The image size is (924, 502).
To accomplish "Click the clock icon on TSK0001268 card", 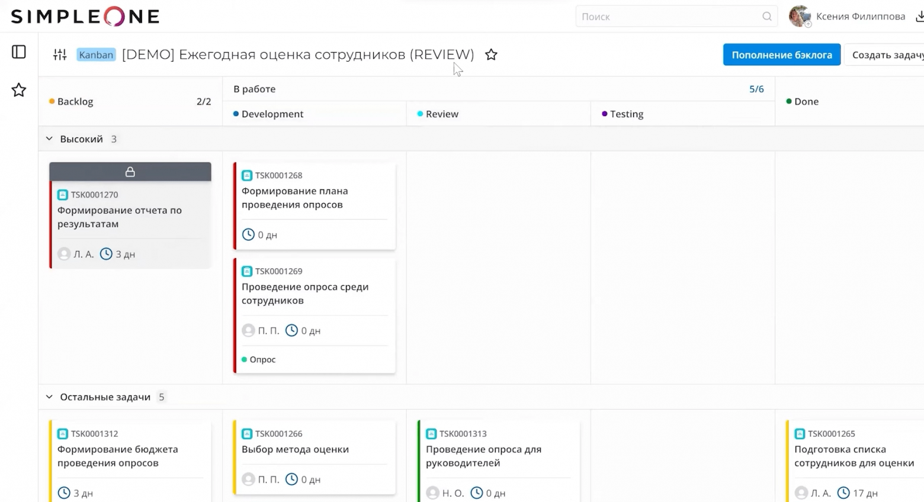I will tap(248, 234).
